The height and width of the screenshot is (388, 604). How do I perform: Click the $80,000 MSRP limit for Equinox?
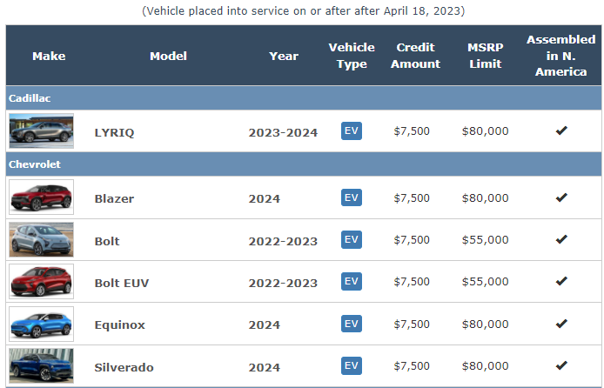click(486, 324)
